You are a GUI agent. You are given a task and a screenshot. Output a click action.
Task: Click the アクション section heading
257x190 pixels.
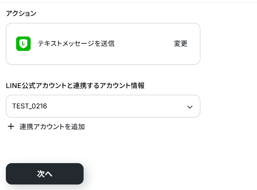pos(21,13)
